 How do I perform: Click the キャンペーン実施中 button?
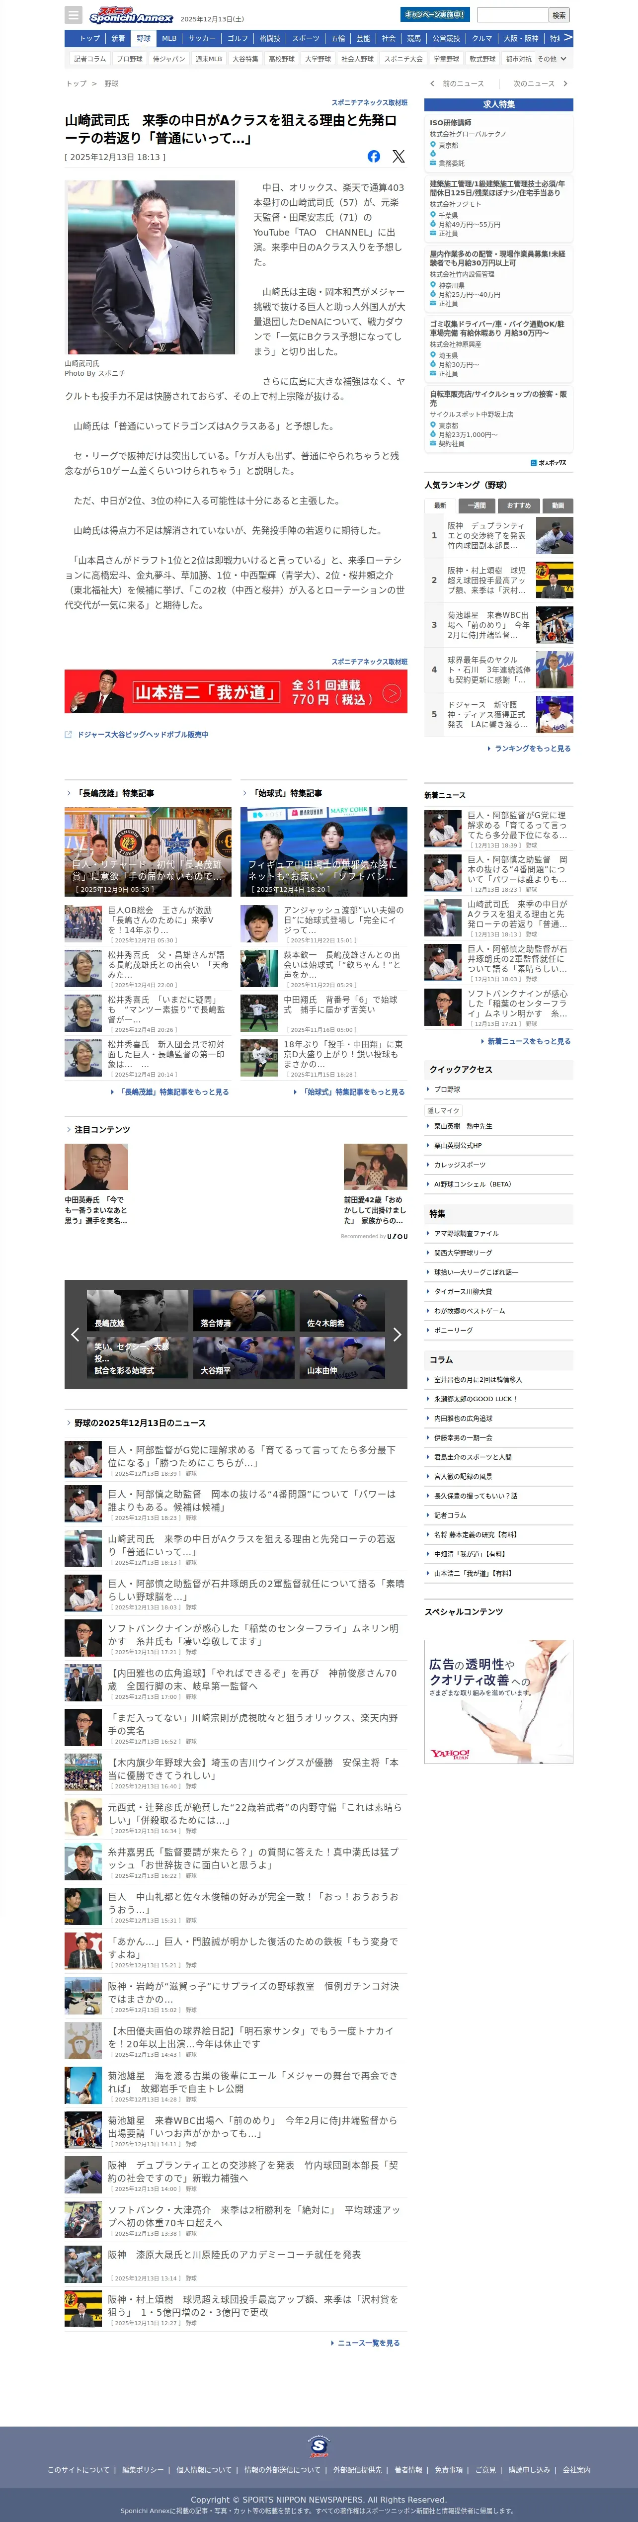pyautogui.click(x=434, y=15)
